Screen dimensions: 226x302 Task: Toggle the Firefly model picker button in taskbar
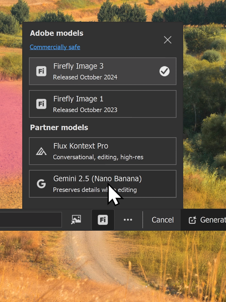tap(103, 220)
